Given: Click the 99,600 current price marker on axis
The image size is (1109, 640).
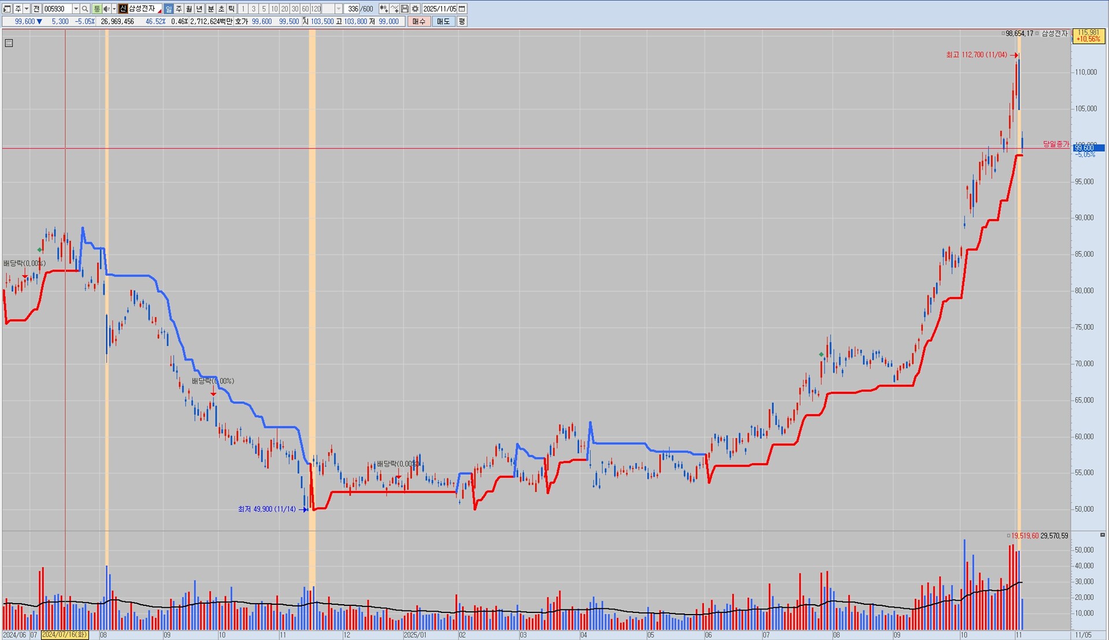Looking at the screenshot, I should click(x=1088, y=148).
